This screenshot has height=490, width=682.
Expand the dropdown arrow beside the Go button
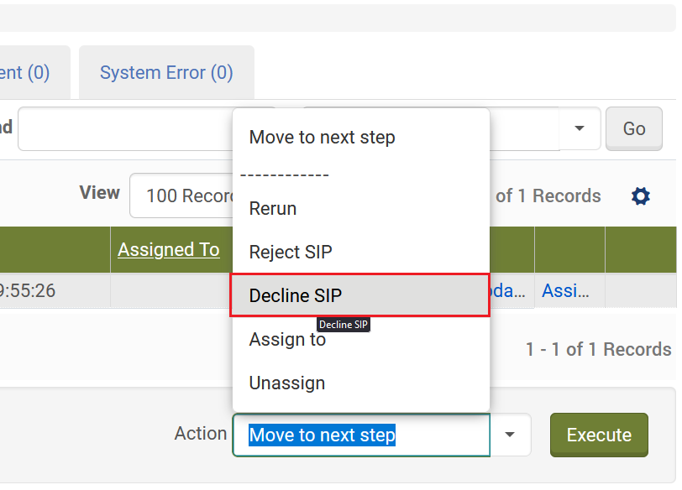pyautogui.click(x=580, y=128)
